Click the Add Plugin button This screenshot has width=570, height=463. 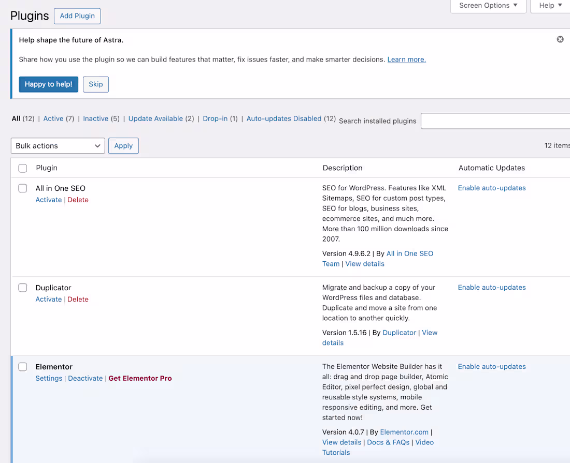tap(77, 16)
